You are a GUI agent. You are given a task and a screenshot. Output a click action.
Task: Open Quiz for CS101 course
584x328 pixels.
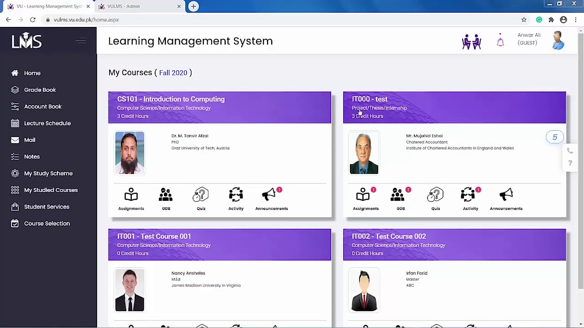[x=201, y=199]
